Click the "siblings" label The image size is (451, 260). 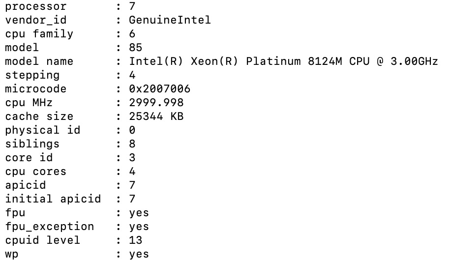coord(32,144)
